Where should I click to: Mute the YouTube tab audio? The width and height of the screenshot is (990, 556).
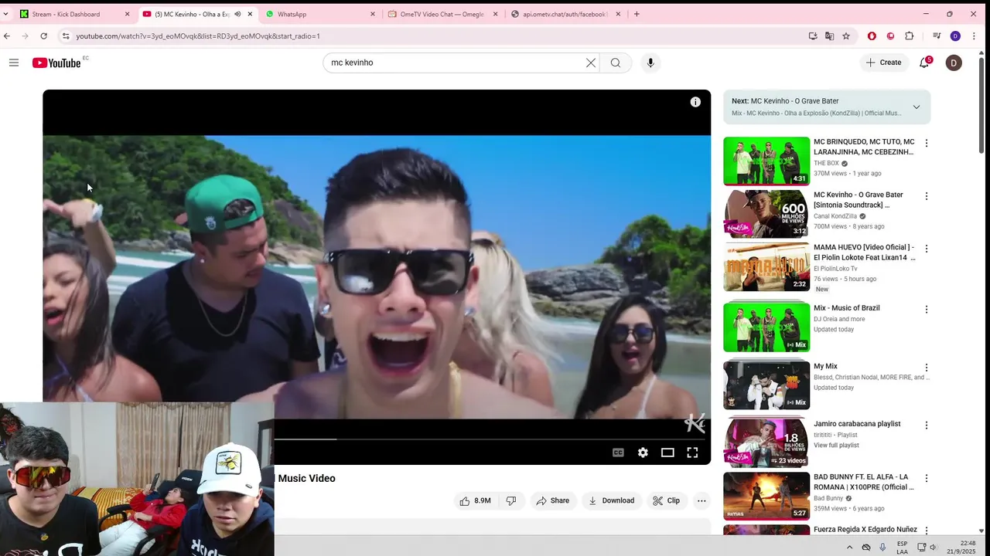tap(237, 14)
